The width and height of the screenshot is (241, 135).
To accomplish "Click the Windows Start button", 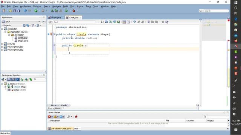I will pyautogui.click(x=236, y=3).
